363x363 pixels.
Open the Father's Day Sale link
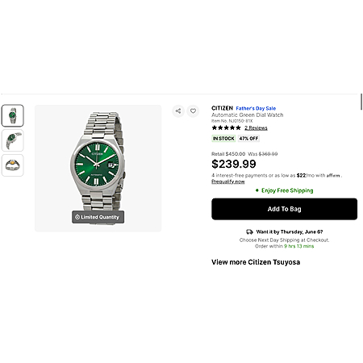click(256, 108)
